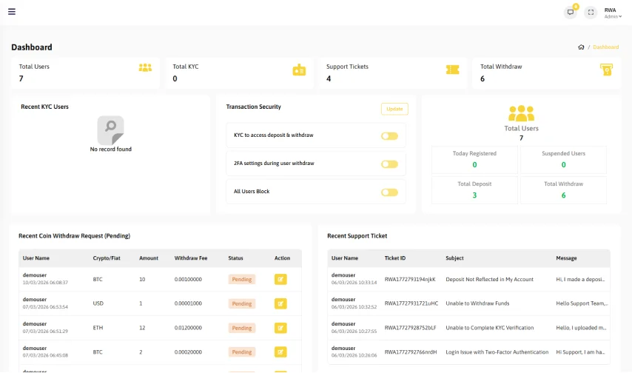Click 'Unable to Complete KYC Verification' subject
The image size is (632, 373).
(x=490, y=328)
